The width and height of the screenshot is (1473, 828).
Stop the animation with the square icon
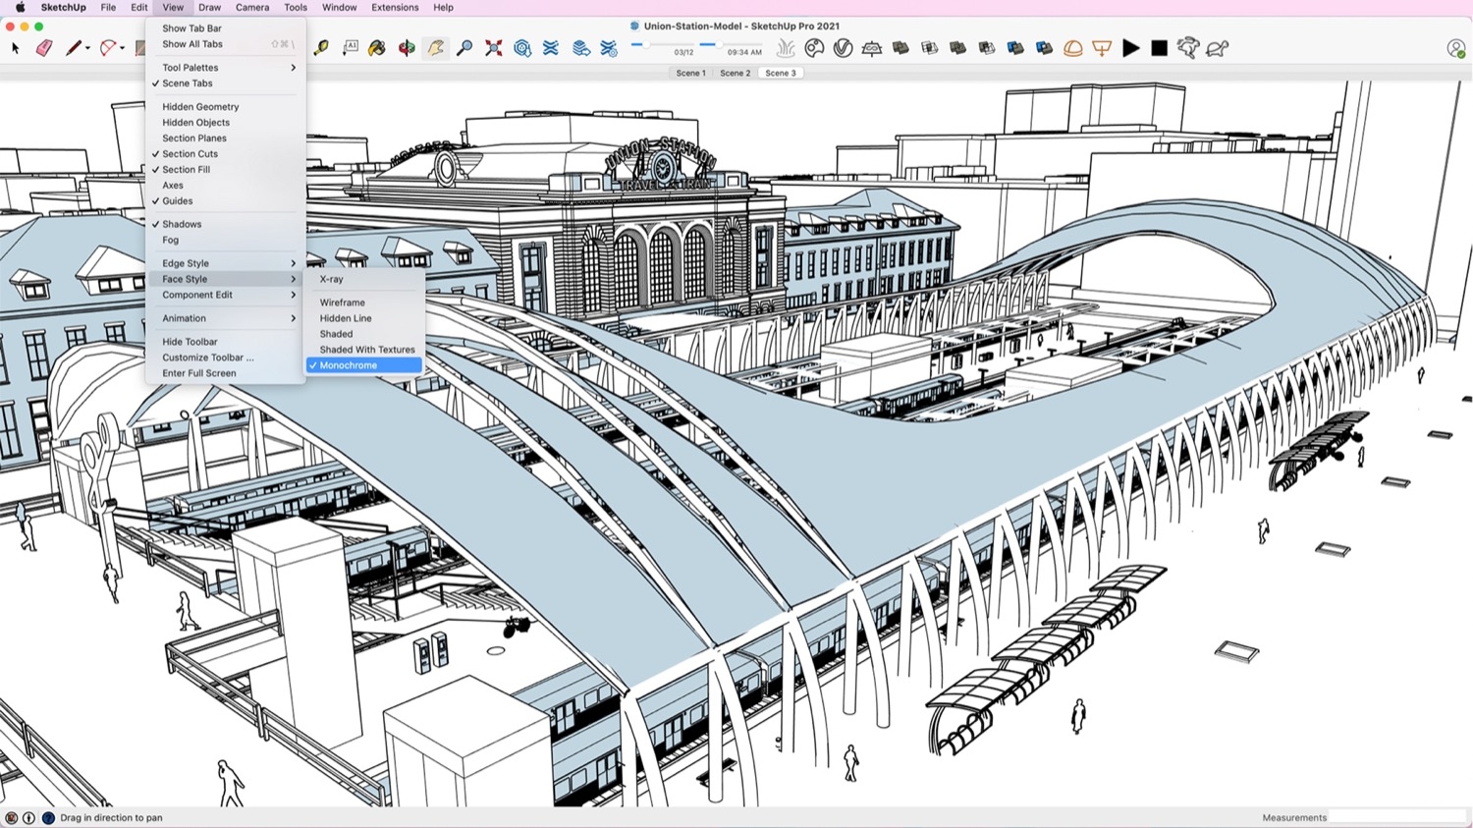pyautogui.click(x=1159, y=47)
